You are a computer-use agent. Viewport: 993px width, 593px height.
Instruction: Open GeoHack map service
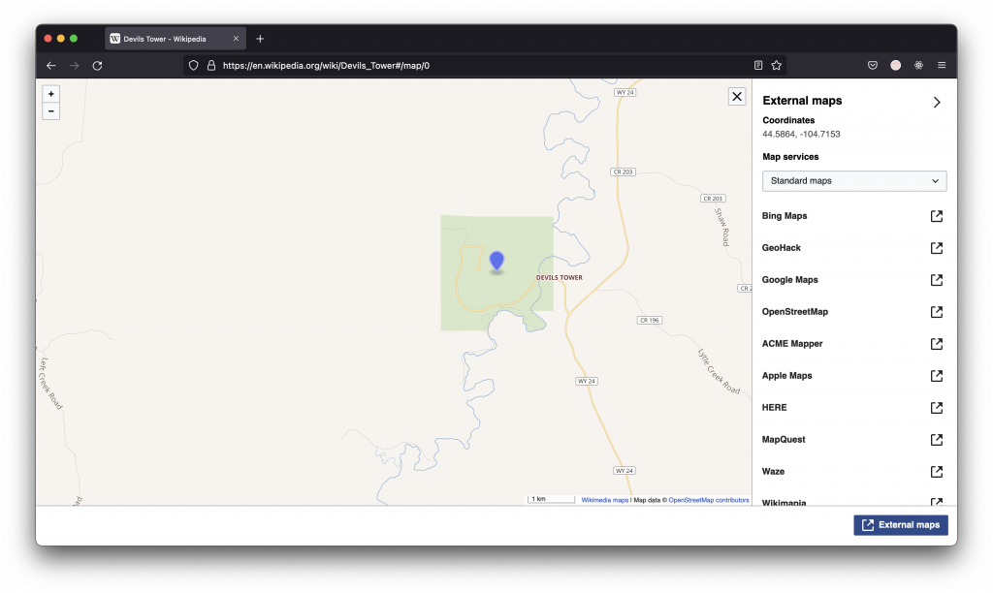(782, 248)
